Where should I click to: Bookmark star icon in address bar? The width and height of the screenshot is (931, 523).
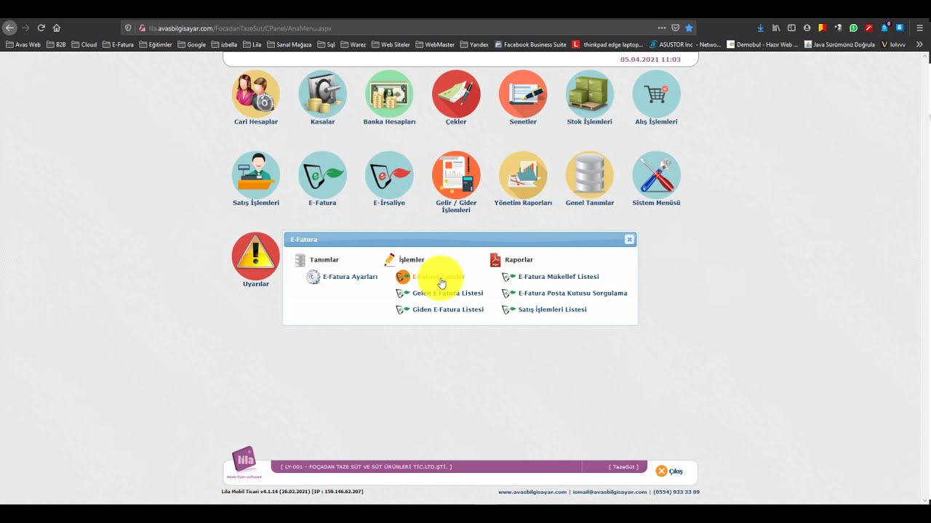pyautogui.click(x=689, y=28)
